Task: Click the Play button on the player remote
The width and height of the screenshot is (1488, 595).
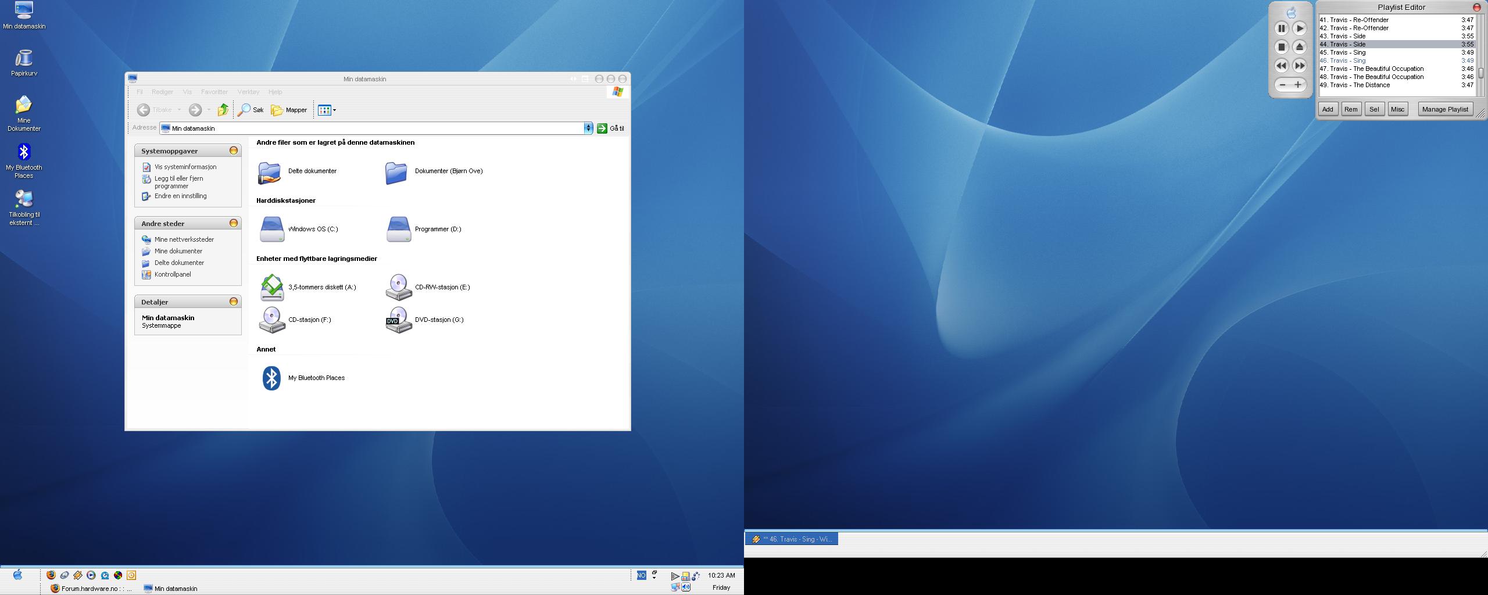Action: (x=1300, y=28)
